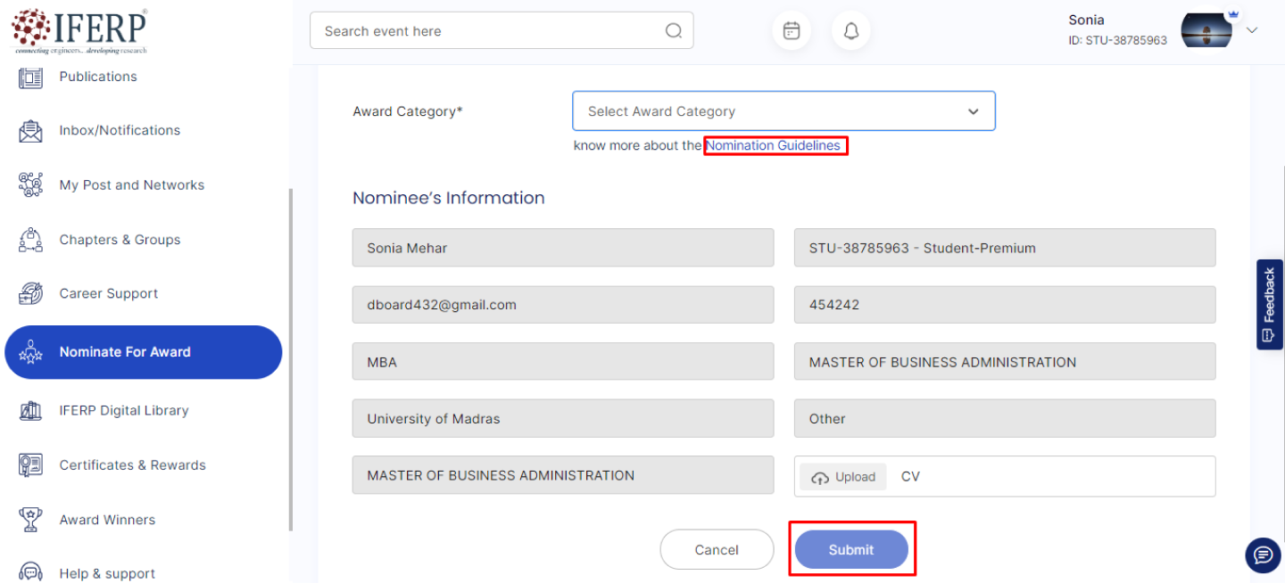1285x583 pixels.
Task: Open the Nomination Guidelines link
Action: click(773, 145)
